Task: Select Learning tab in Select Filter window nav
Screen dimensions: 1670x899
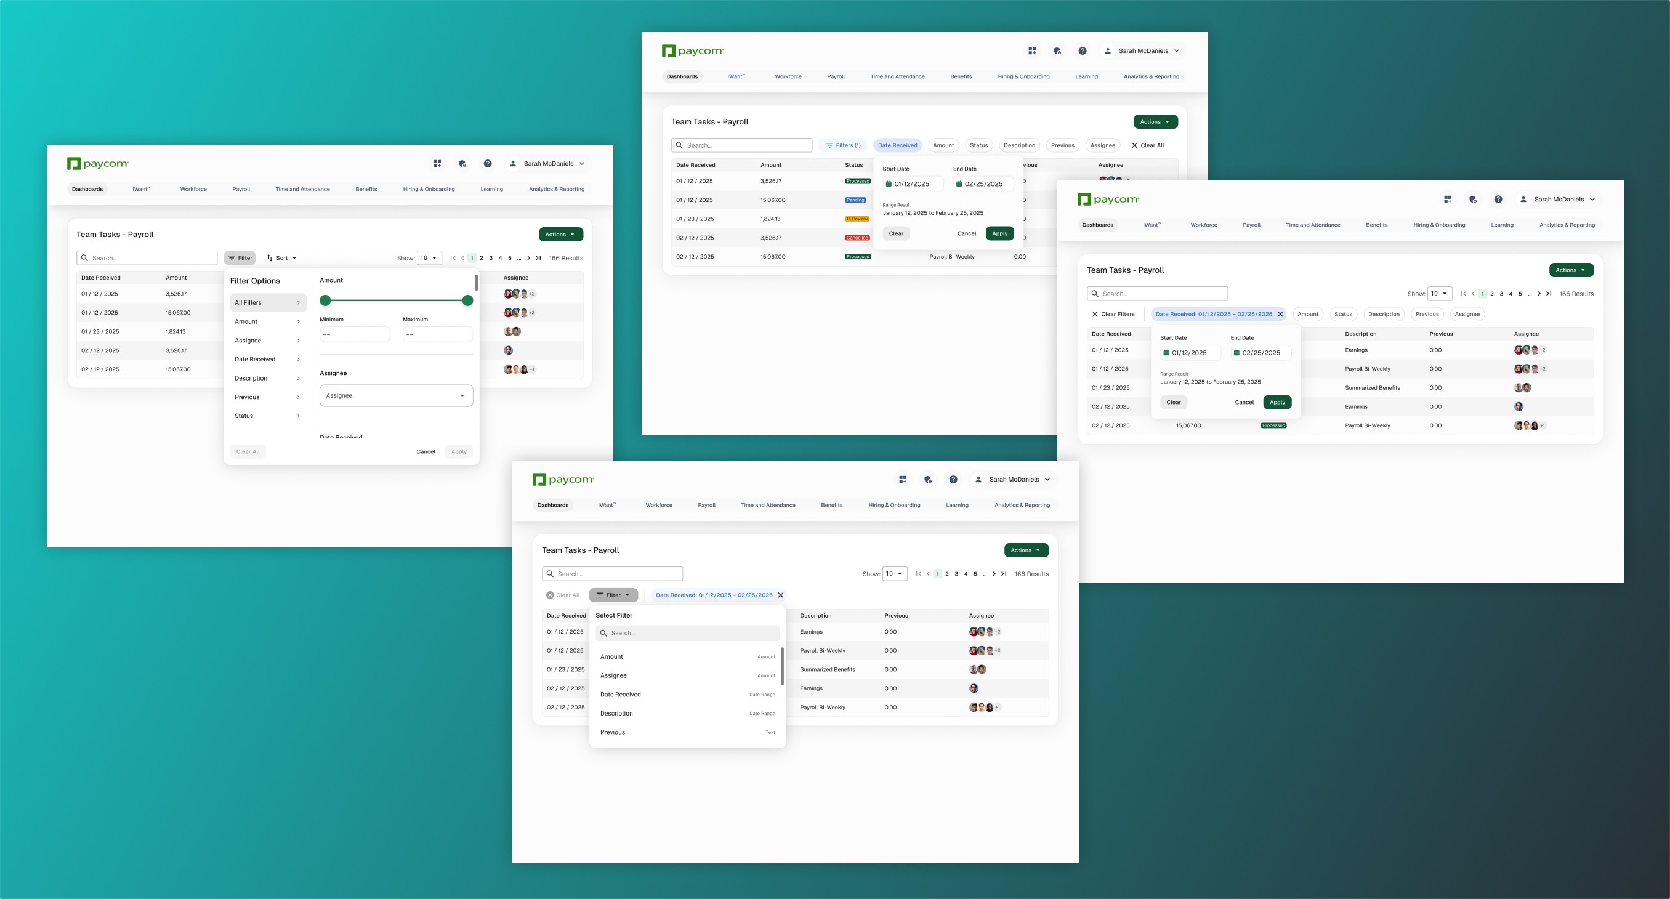Action: [x=957, y=505]
